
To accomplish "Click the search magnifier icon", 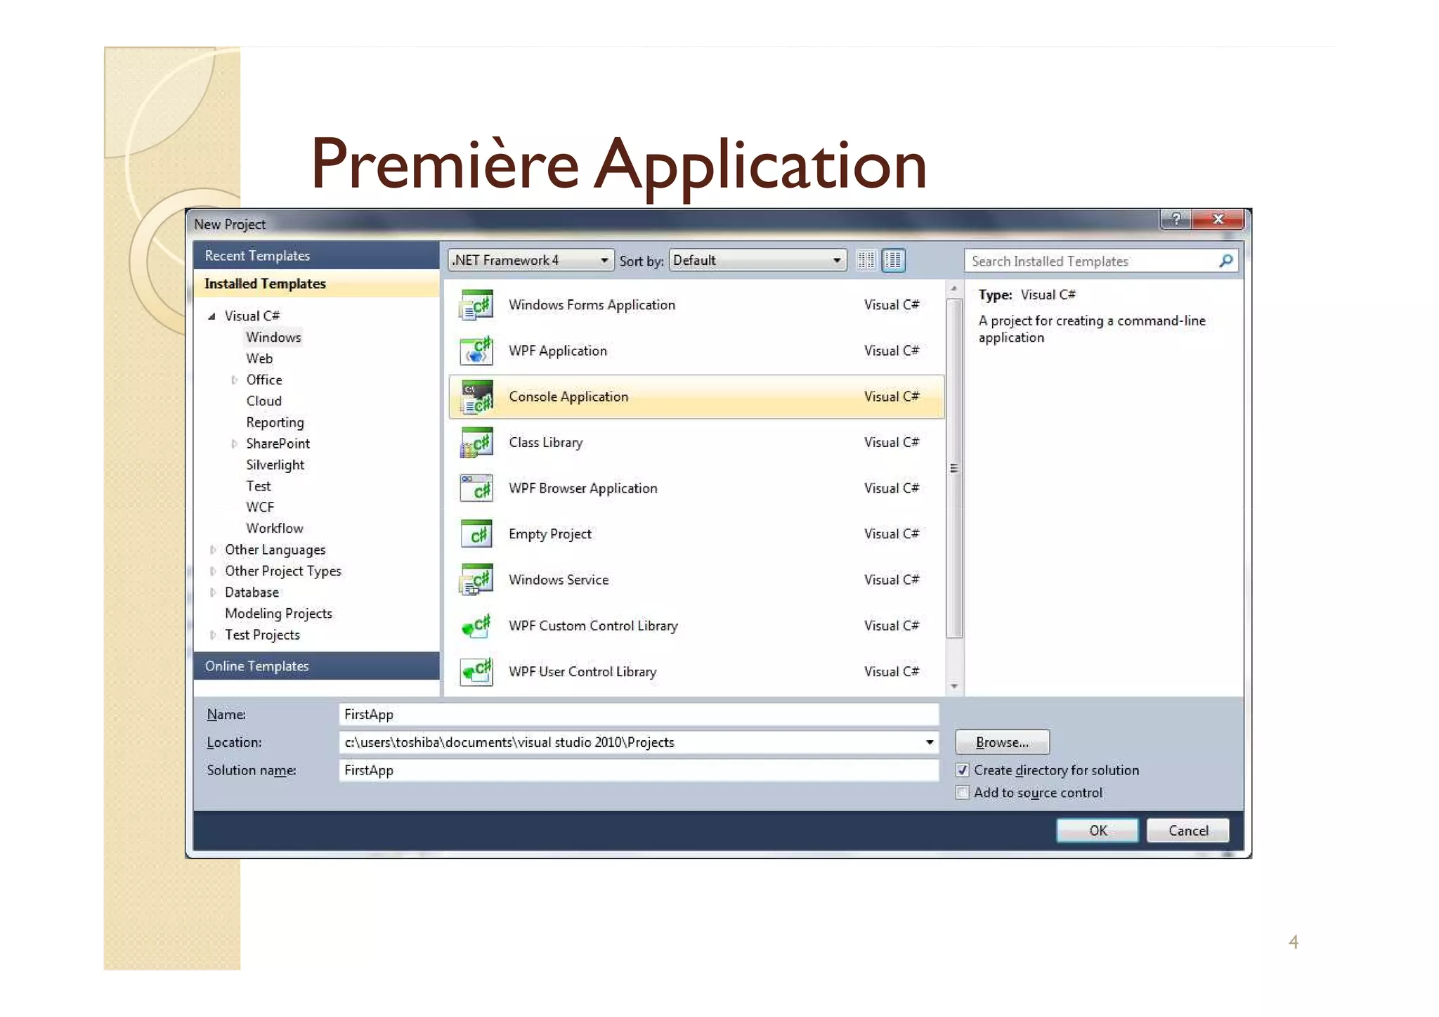I will point(1225,261).
